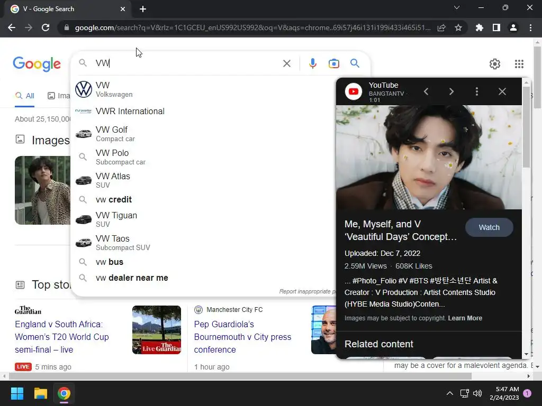This screenshot has height=406, width=542.
Task: Select the VW Taos suggestion
Action: [204, 243]
